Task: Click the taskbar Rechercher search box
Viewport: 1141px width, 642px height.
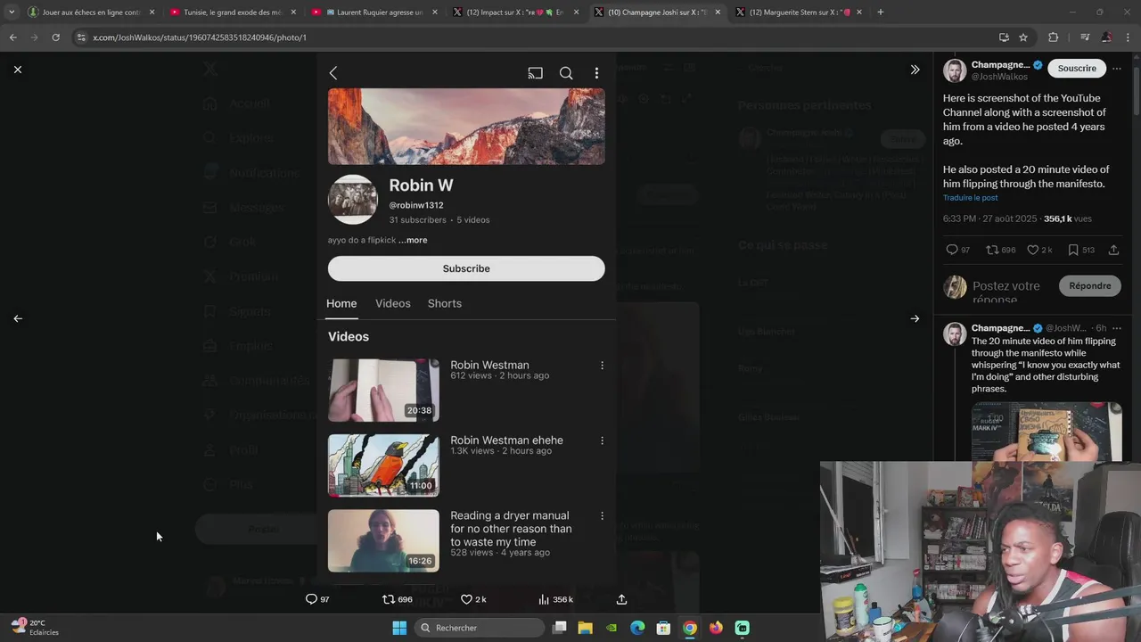Action: pyautogui.click(x=480, y=628)
